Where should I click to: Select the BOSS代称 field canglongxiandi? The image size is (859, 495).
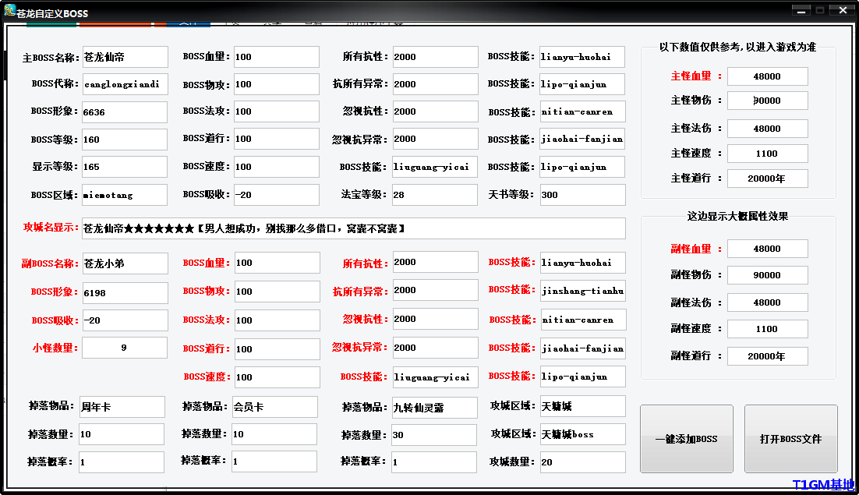click(x=125, y=84)
